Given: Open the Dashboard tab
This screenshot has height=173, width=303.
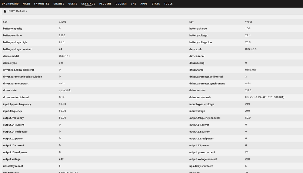Looking at the screenshot, I should click(10, 4).
